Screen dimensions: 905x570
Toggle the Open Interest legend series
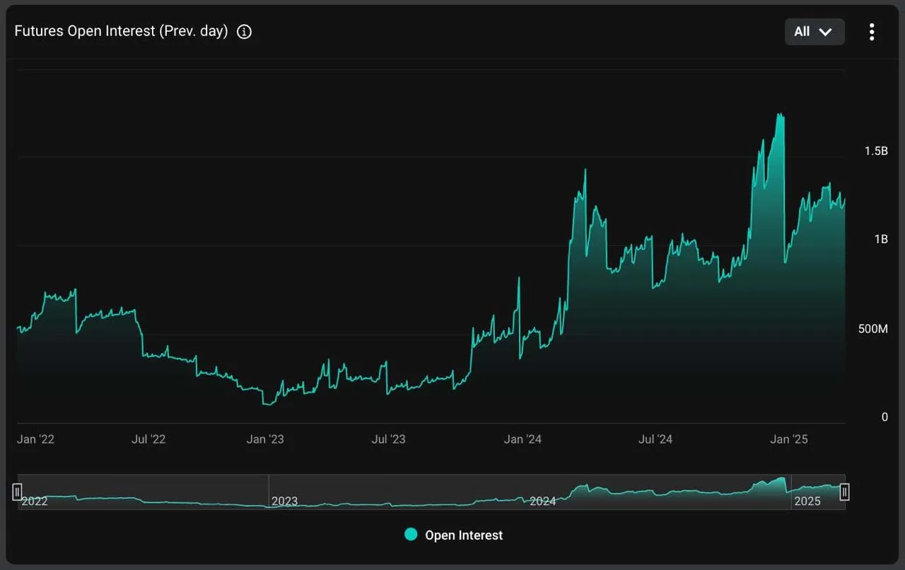pyautogui.click(x=453, y=535)
